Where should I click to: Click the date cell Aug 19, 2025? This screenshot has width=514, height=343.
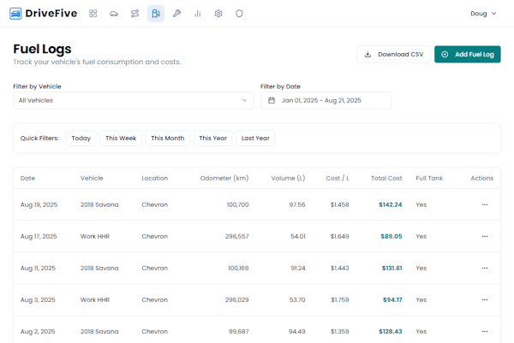[x=39, y=204]
